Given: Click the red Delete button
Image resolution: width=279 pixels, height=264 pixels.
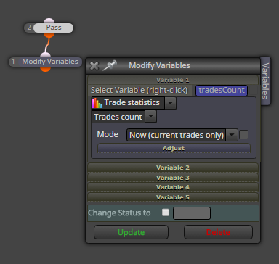Looking at the screenshot, I should [x=218, y=232].
